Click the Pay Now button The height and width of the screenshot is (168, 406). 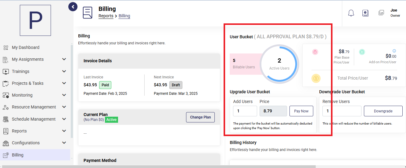coord(301,111)
